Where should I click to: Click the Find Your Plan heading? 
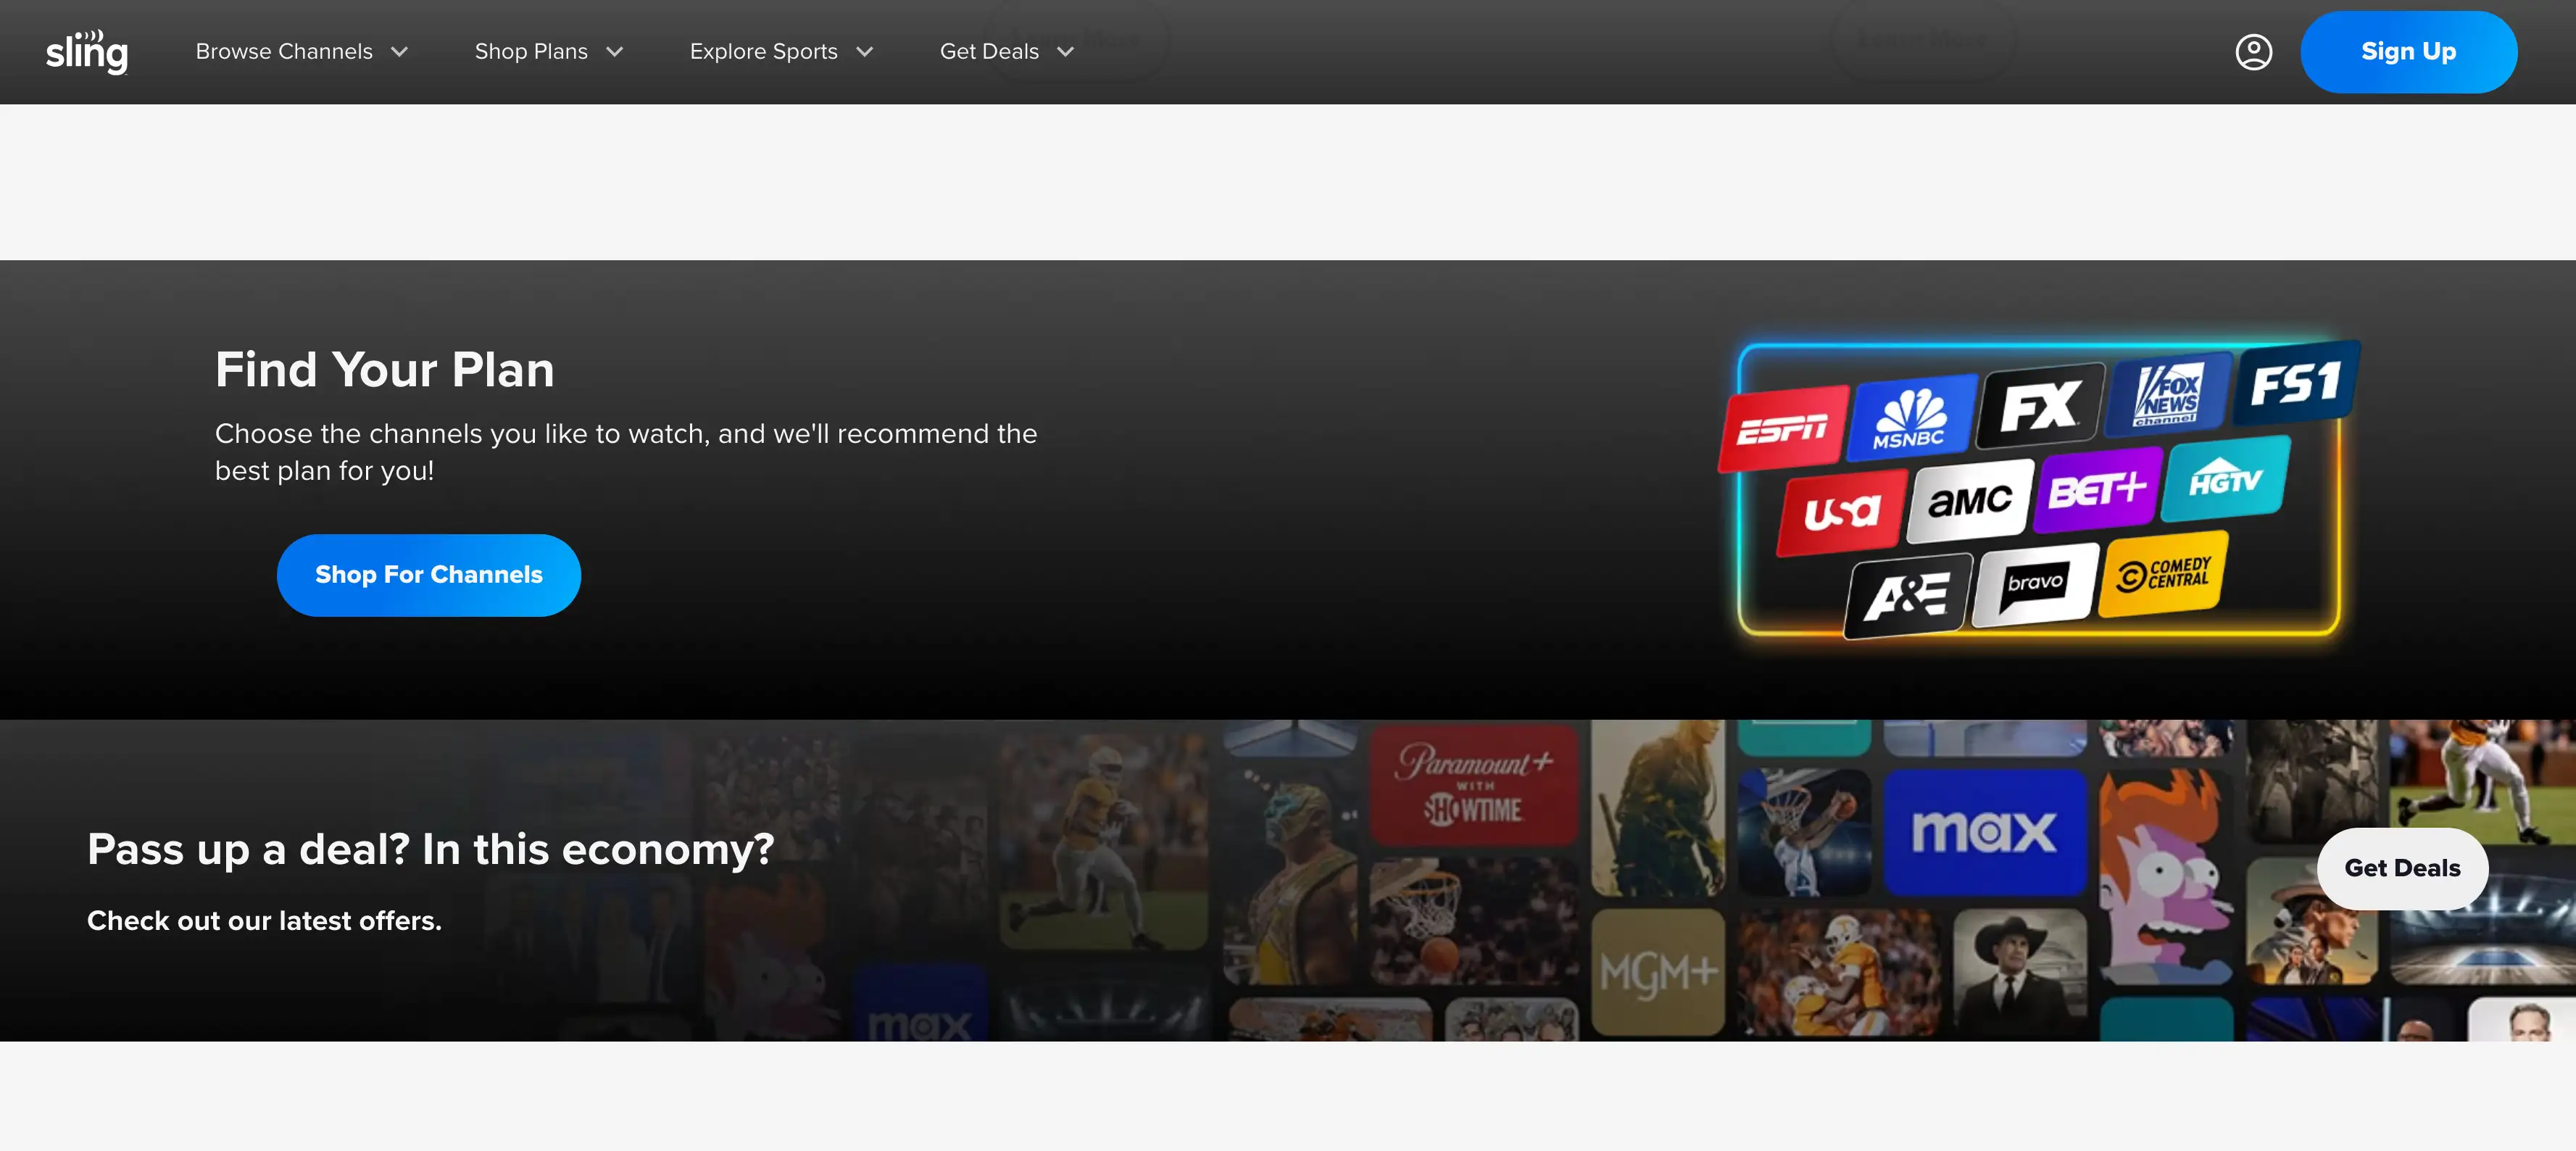[x=385, y=369]
